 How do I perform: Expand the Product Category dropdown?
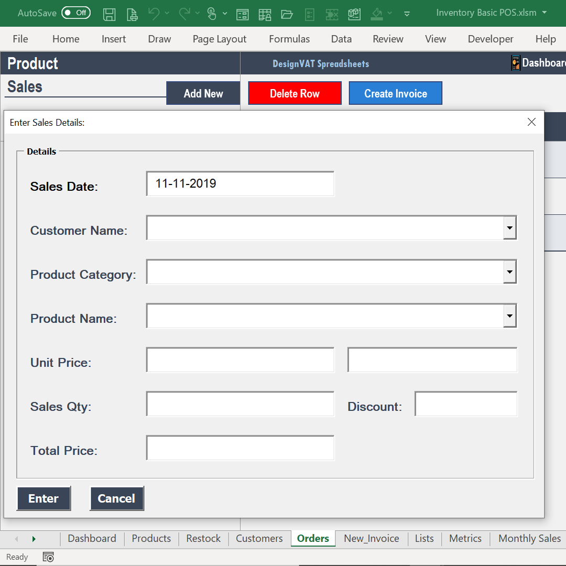pyautogui.click(x=509, y=271)
